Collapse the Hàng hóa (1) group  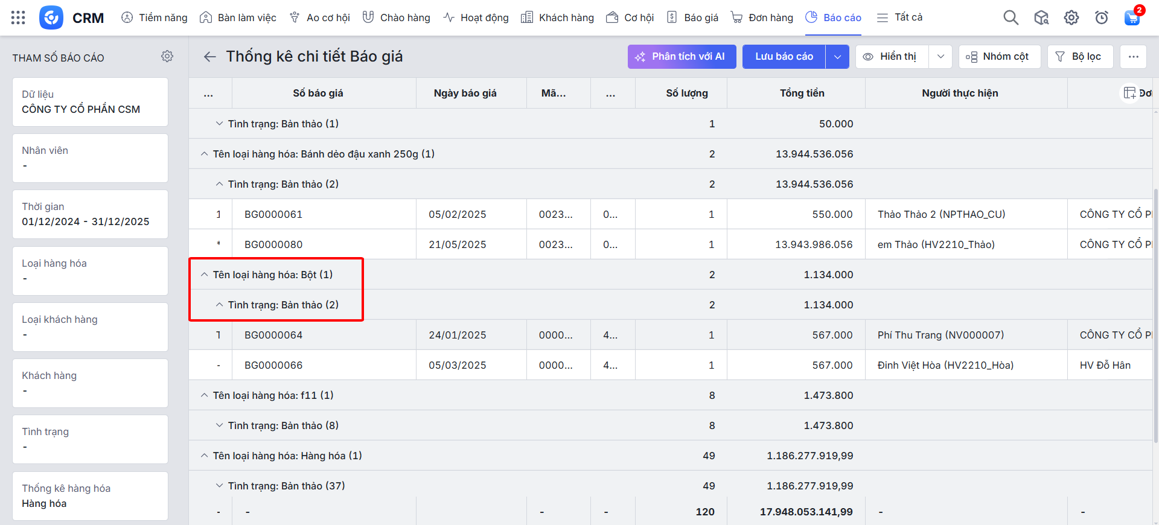coord(205,456)
